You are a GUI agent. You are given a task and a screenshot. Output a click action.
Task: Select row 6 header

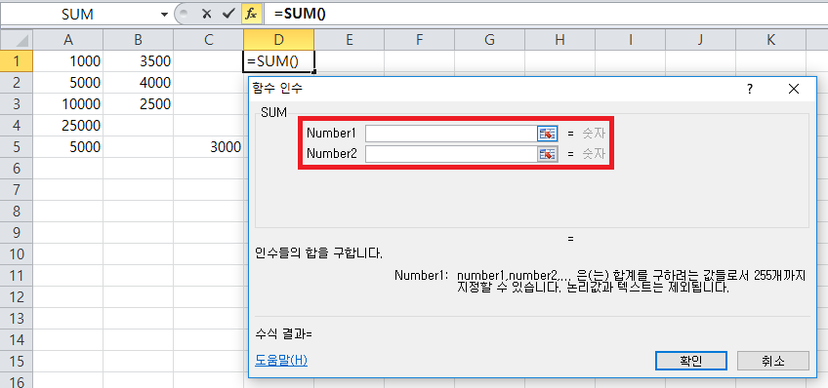[17, 169]
